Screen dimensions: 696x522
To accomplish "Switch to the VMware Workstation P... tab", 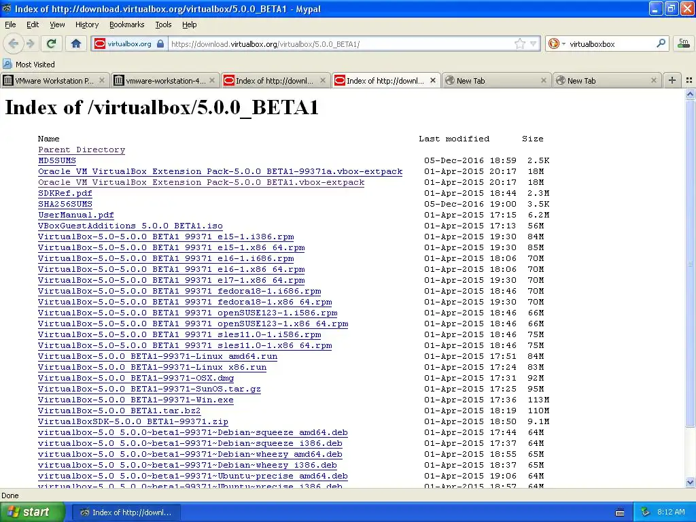I will 54,80.
